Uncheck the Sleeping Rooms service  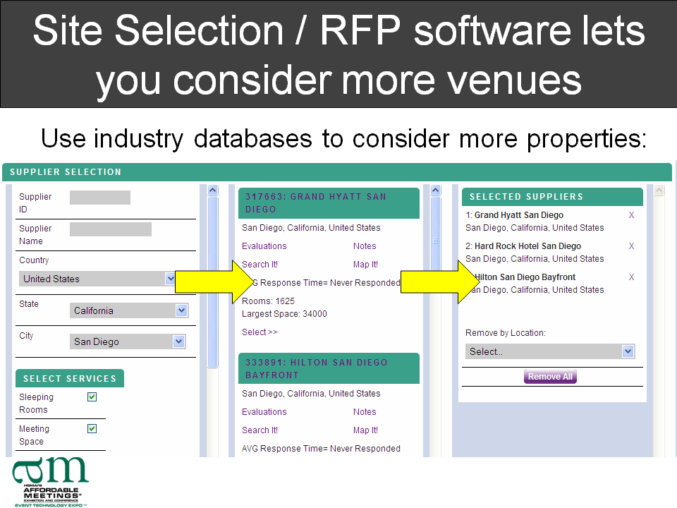(92, 397)
